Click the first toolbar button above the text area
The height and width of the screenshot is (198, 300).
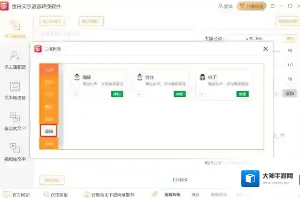(52, 21)
